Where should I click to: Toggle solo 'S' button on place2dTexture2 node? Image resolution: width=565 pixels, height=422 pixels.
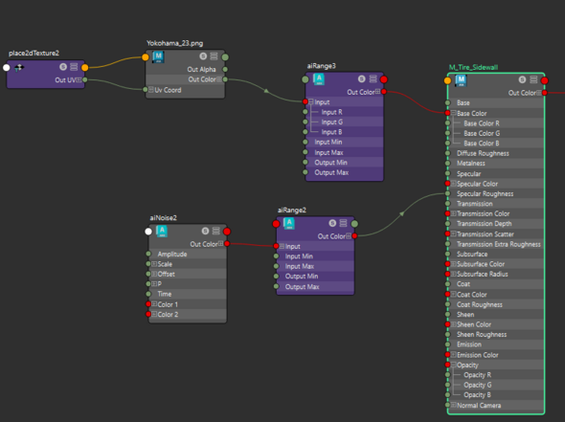[x=63, y=67]
